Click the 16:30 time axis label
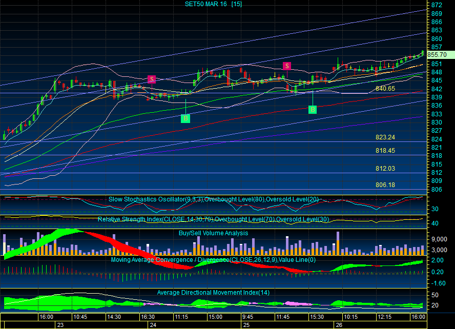The image size is (455, 329). click(x=148, y=317)
